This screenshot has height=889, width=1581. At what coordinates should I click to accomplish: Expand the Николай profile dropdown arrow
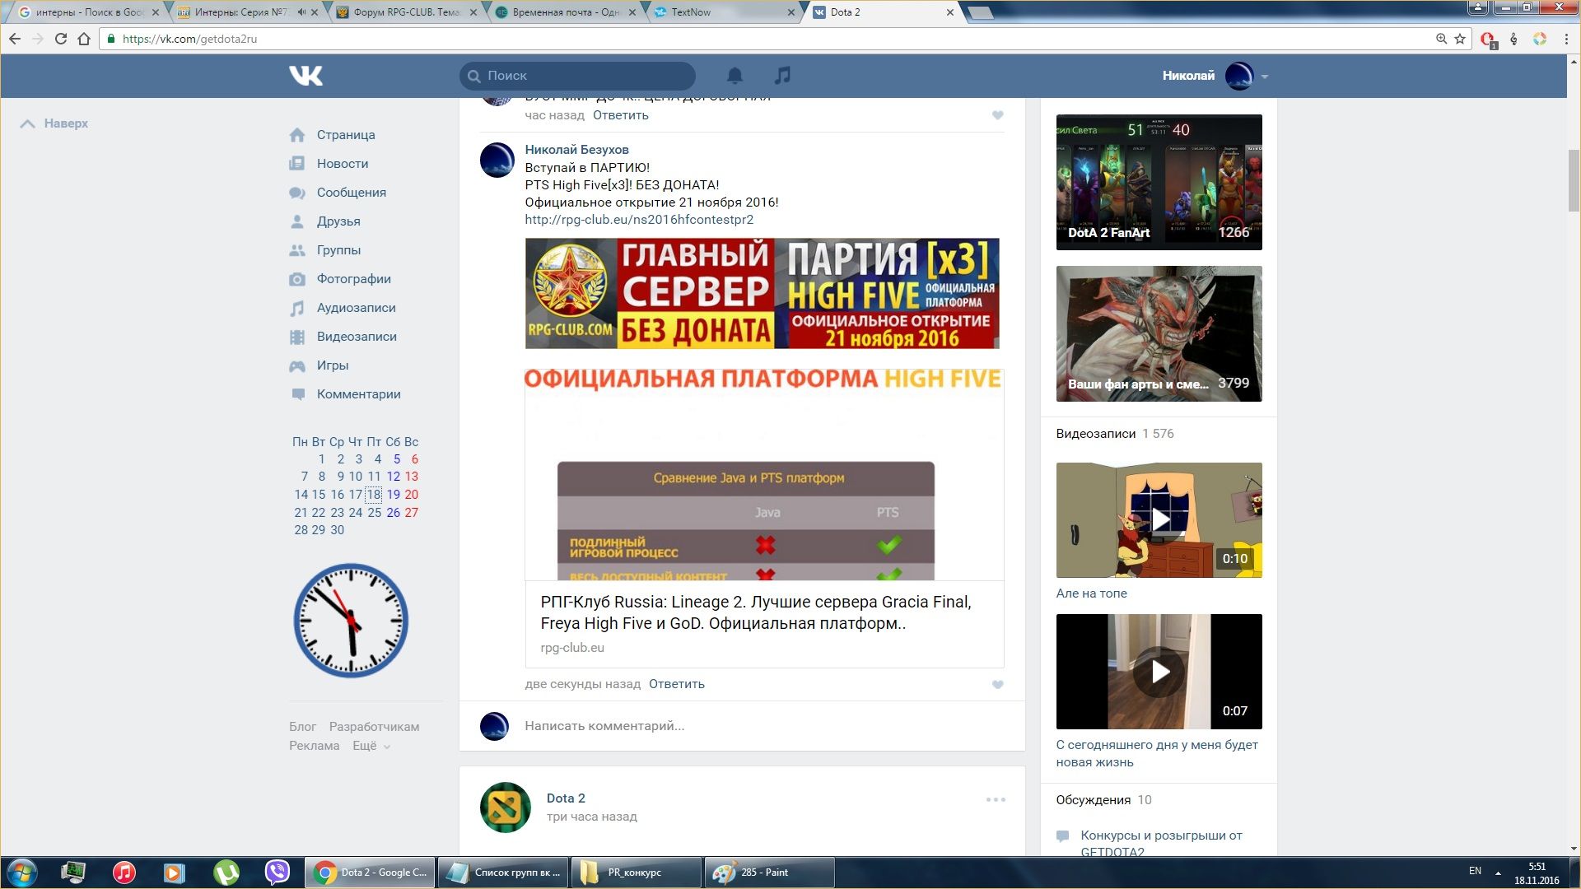1265,77
